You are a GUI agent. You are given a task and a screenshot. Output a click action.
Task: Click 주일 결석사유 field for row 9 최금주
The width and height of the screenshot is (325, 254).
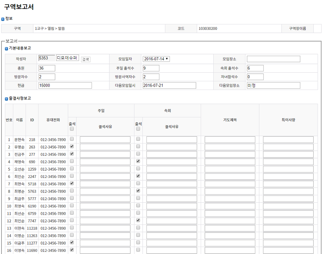click(x=105, y=199)
